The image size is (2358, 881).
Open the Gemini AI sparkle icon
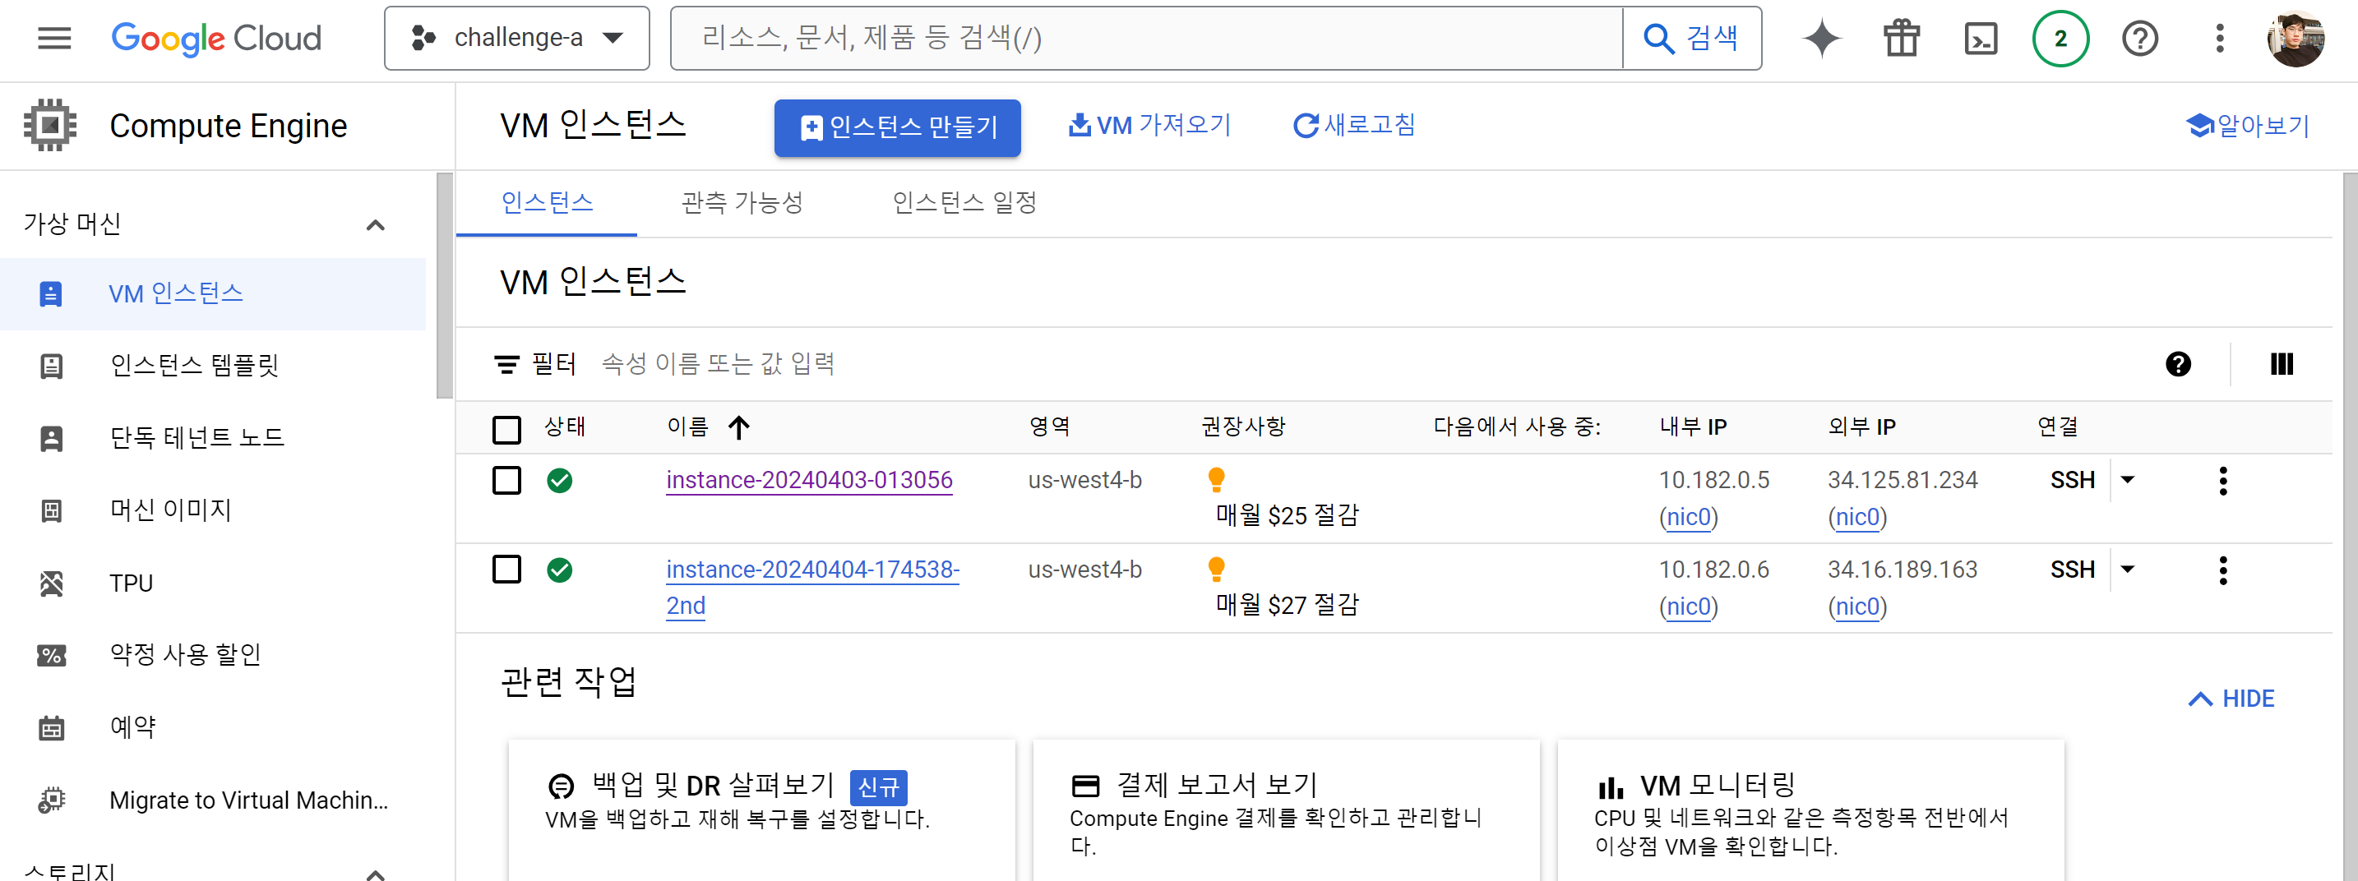(1820, 39)
